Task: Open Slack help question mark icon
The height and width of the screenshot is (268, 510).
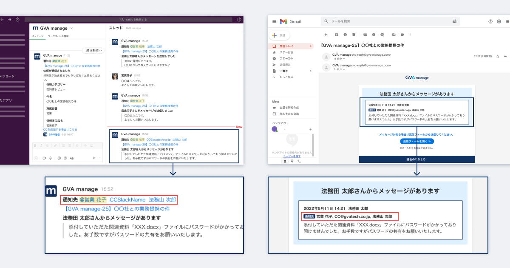Action: click(239, 20)
